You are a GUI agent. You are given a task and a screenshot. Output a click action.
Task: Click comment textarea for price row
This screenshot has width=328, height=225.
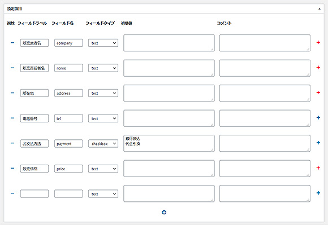[265, 169]
